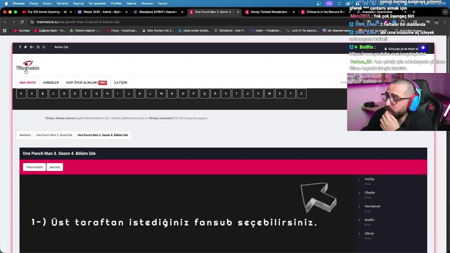The height and width of the screenshot is (253, 450).
Task: Open the Yer İşaretleri menu
Action: coord(97,4)
